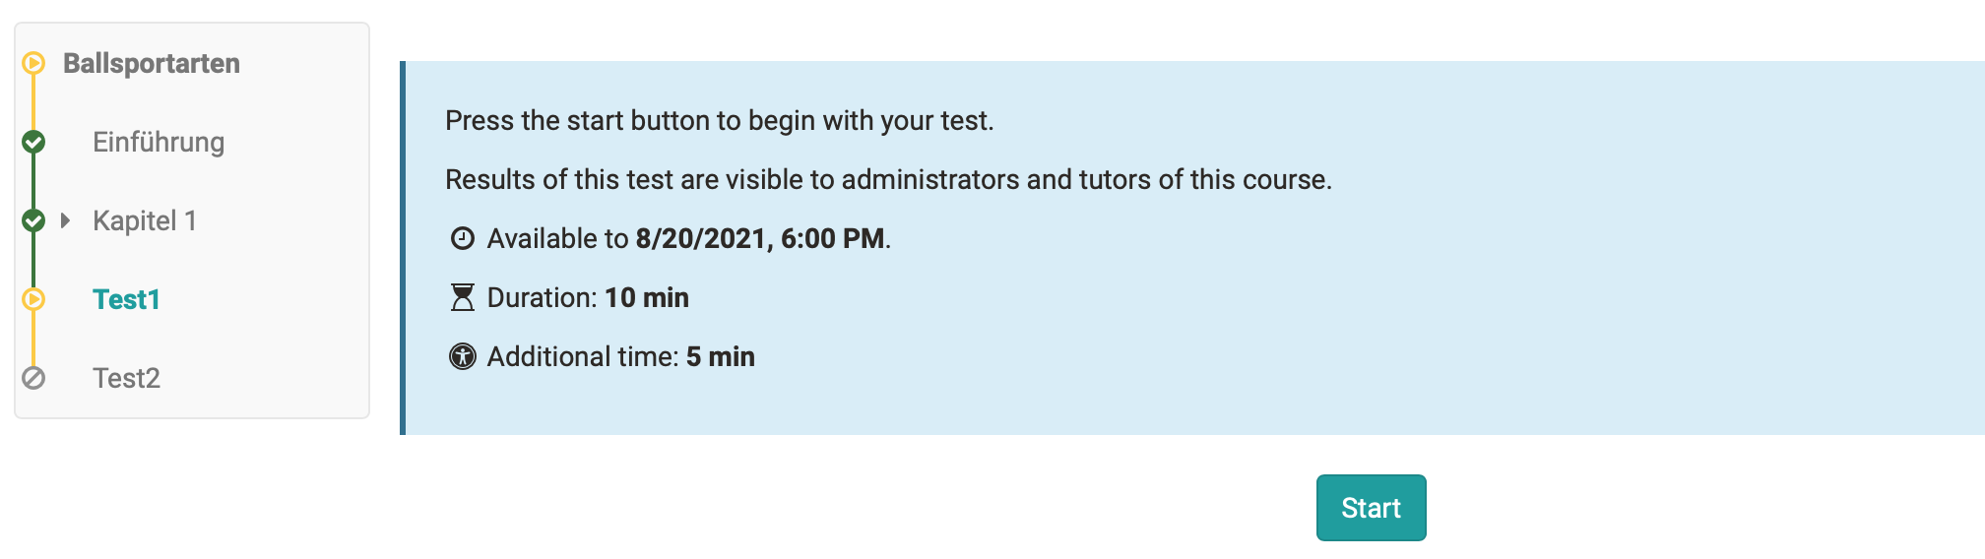
Task: Click the clock icon before Available to
Action: (x=462, y=238)
